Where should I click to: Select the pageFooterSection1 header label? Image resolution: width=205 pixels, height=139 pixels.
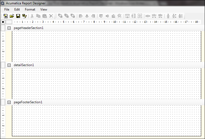click(28, 102)
